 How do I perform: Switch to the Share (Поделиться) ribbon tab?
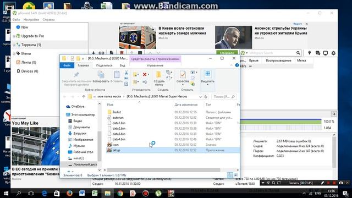click(104, 65)
